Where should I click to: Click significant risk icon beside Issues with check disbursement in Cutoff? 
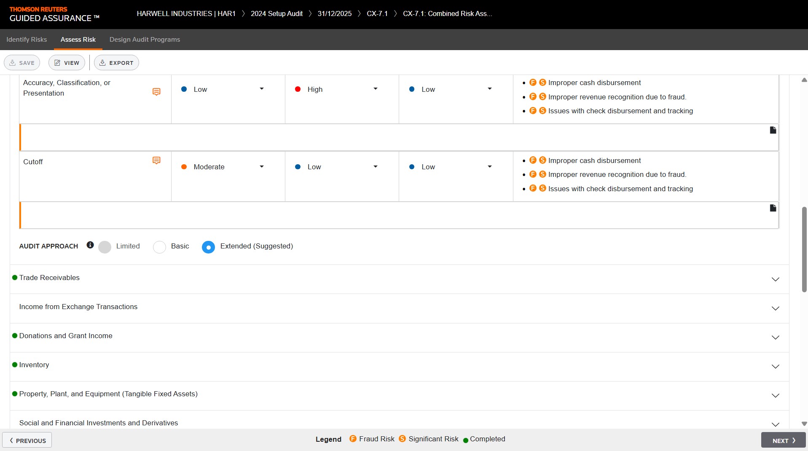[x=542, y=188]
